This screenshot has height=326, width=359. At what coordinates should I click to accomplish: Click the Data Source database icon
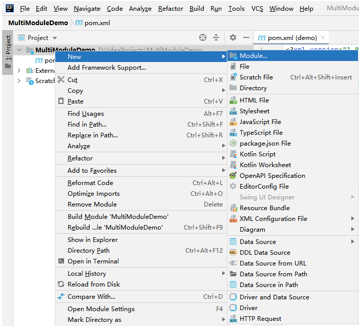tap(233, 242)
